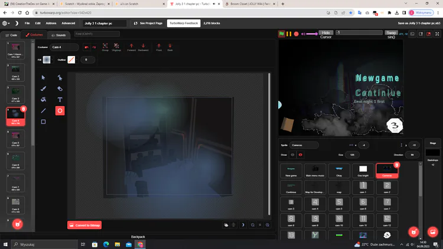The width and height of the screenshot is (443, 249).
Task: Move selection Forward one layer
Action: point(131,47)
